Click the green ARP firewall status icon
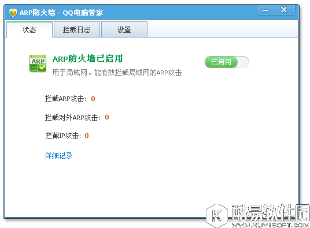Viewport: 310px width, 228px height. pos(38,63)
